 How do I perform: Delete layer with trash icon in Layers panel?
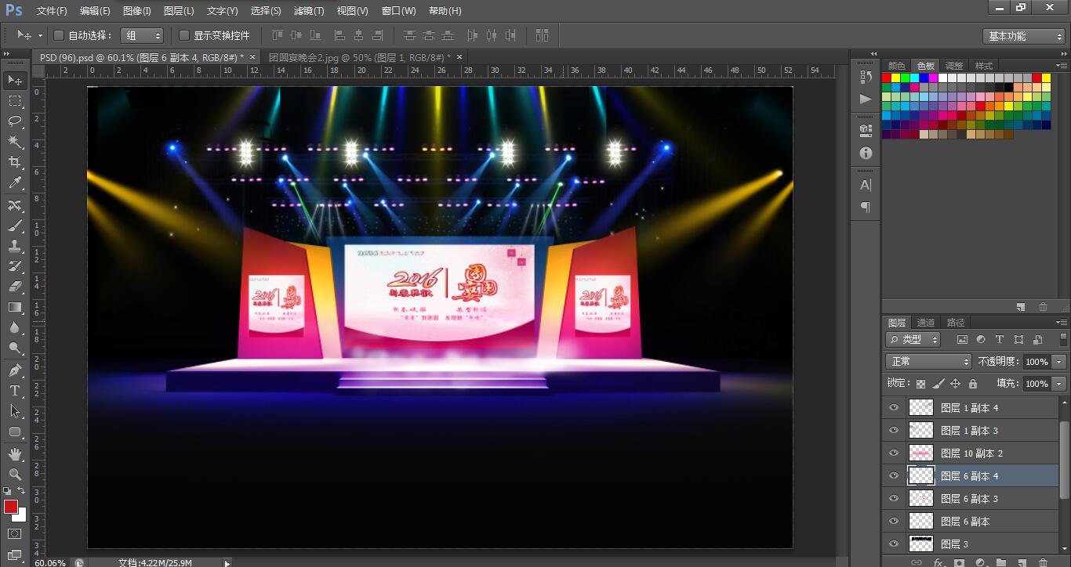(1042, 562)
